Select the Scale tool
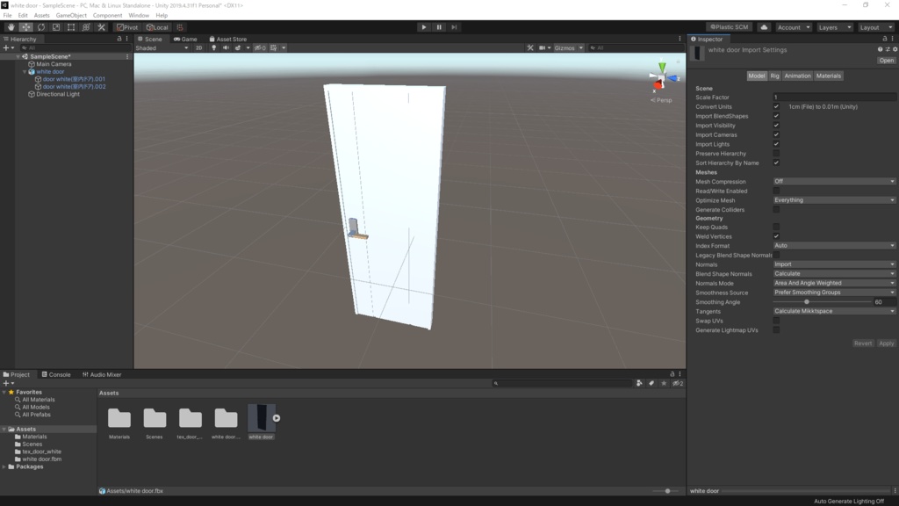 point(55,27)
